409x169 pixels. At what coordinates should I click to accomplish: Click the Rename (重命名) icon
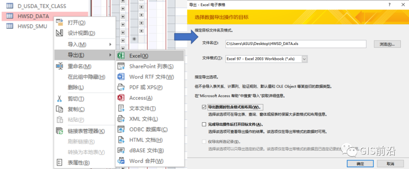60,66
